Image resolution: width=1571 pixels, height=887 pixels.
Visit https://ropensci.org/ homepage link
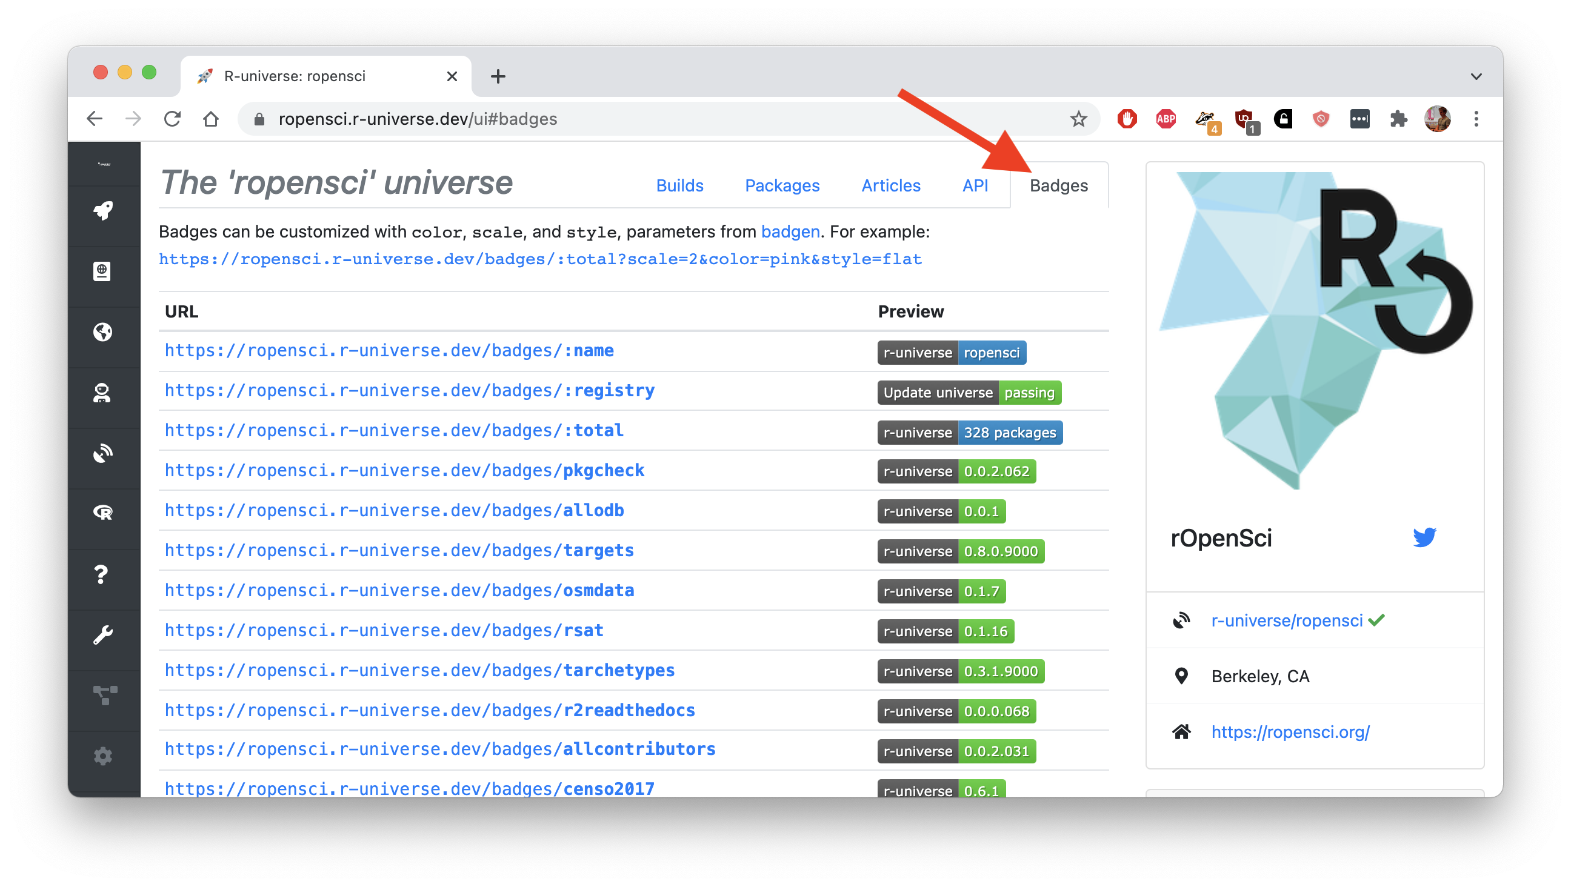[x=1290, y=731]
